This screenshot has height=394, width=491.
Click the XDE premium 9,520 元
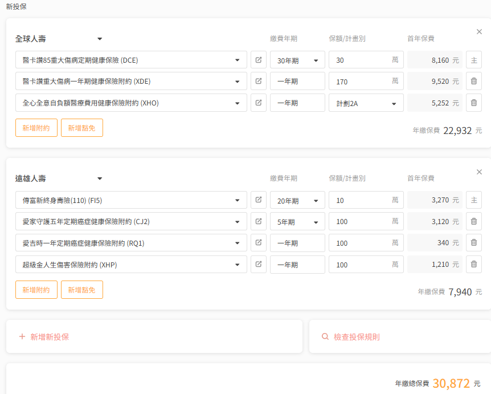435,81
